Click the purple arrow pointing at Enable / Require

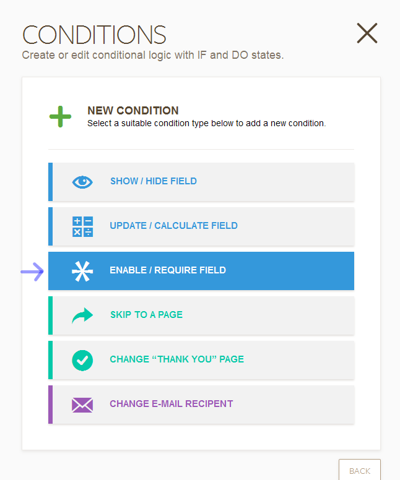tap(32, 271)
